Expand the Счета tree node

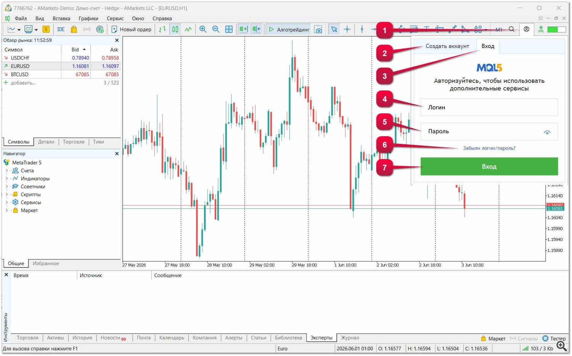click(x=6, y=171)
